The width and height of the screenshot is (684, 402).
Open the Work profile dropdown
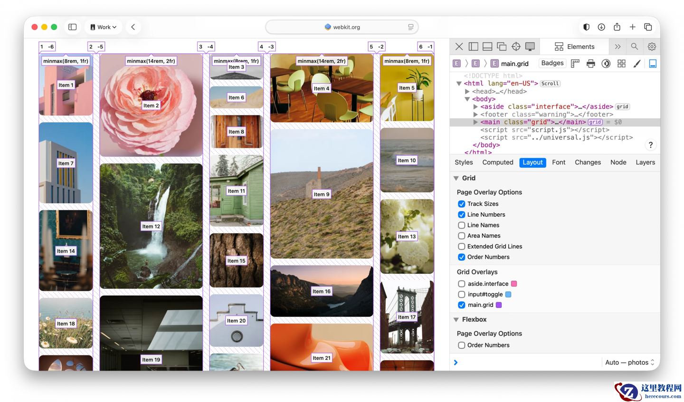[x=103, y=27]
